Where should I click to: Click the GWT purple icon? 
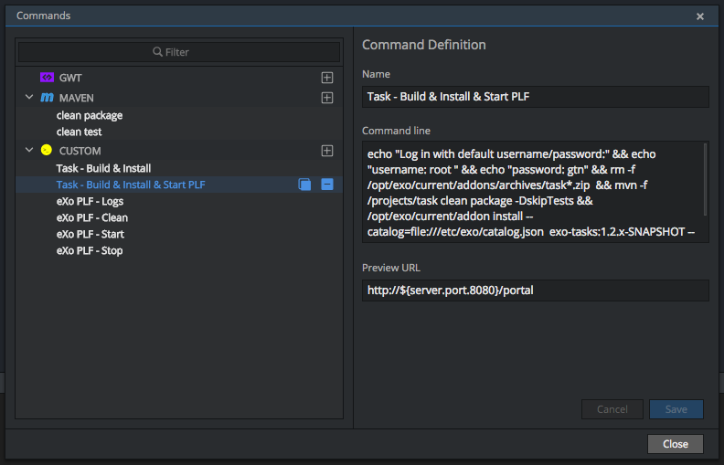48,78
